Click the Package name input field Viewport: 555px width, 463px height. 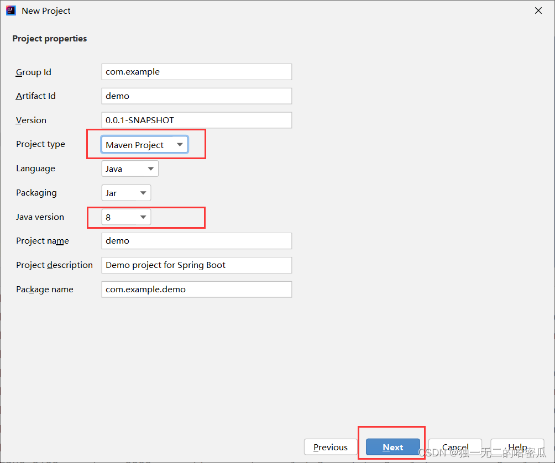point(196,290)
